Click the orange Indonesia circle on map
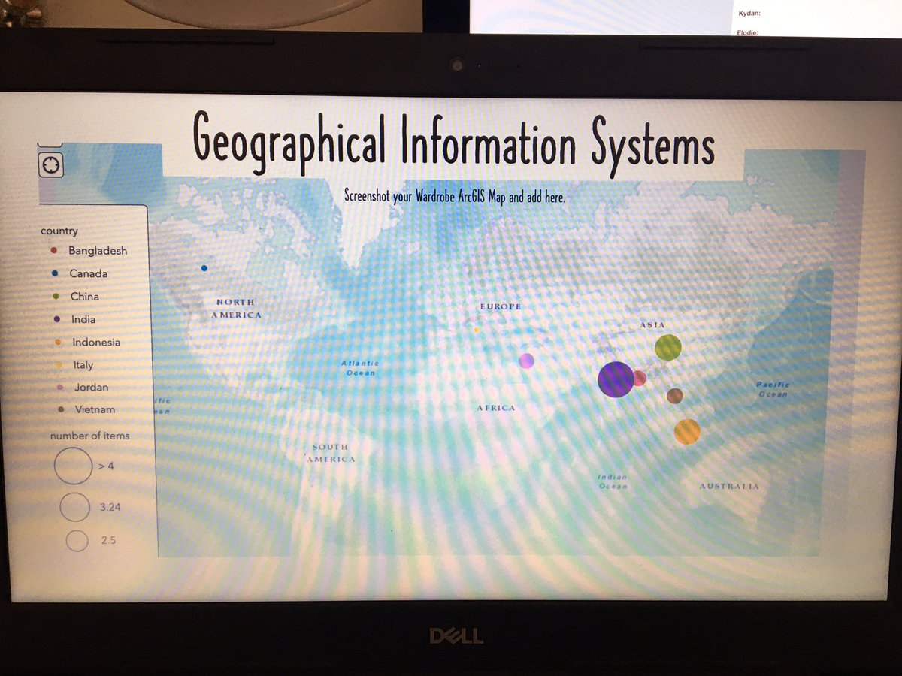The height and width of the screenshot is (676, 902). 687,432
